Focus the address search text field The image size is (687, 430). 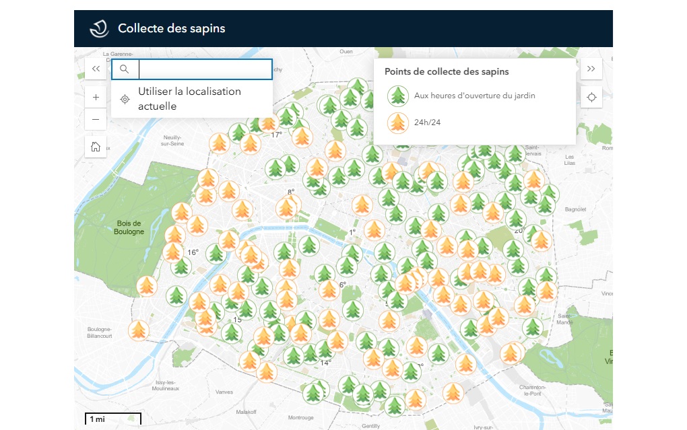(x=205, y=69)
